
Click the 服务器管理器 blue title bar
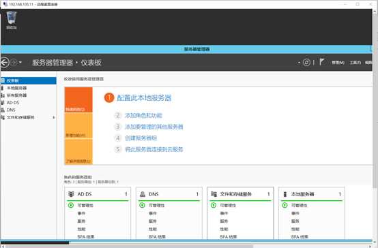pyautogui.click(x=186, y=49)
